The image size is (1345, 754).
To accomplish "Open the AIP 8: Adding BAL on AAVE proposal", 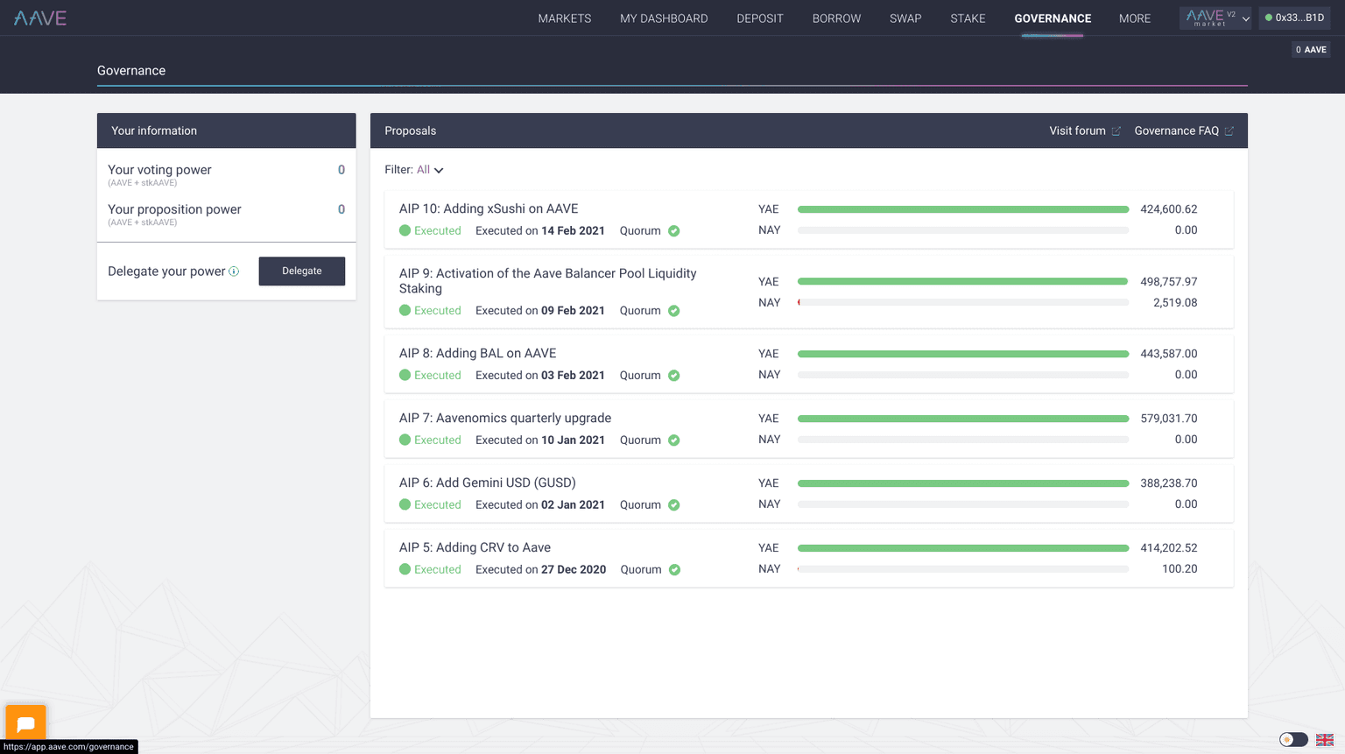I will click(477, 353).
